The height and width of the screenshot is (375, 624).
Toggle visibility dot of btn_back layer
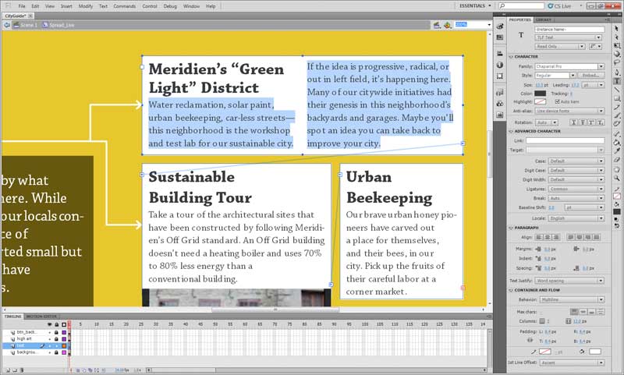tap(50, 332)
